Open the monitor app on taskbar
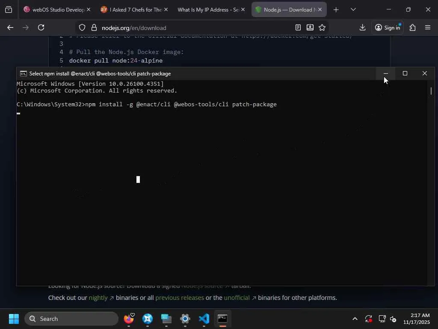The height and width of the screenshot is (329, 438). [x=166, y=319]
